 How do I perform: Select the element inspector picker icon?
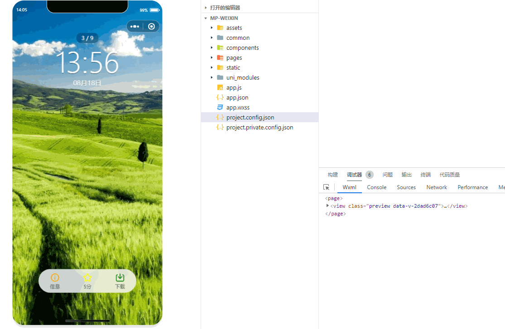[x=326, y=187]
